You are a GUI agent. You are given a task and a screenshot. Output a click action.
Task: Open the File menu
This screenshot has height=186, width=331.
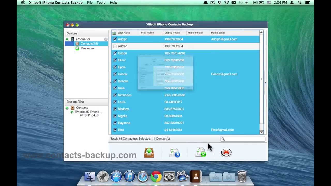click(x=90, y=3)
